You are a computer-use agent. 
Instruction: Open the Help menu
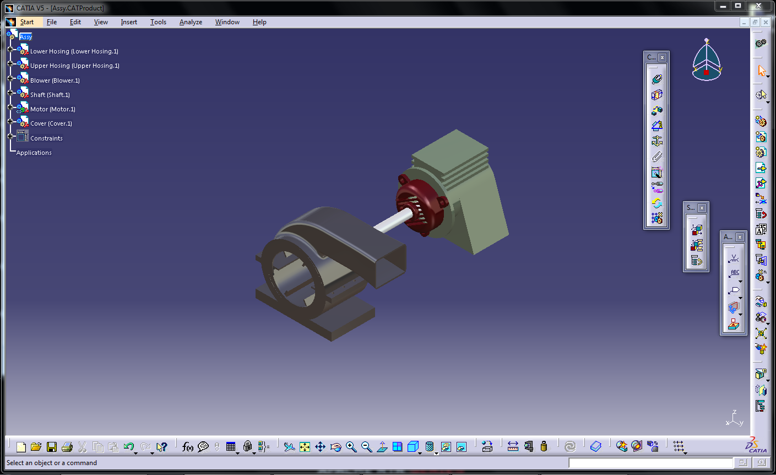(259, 22)
